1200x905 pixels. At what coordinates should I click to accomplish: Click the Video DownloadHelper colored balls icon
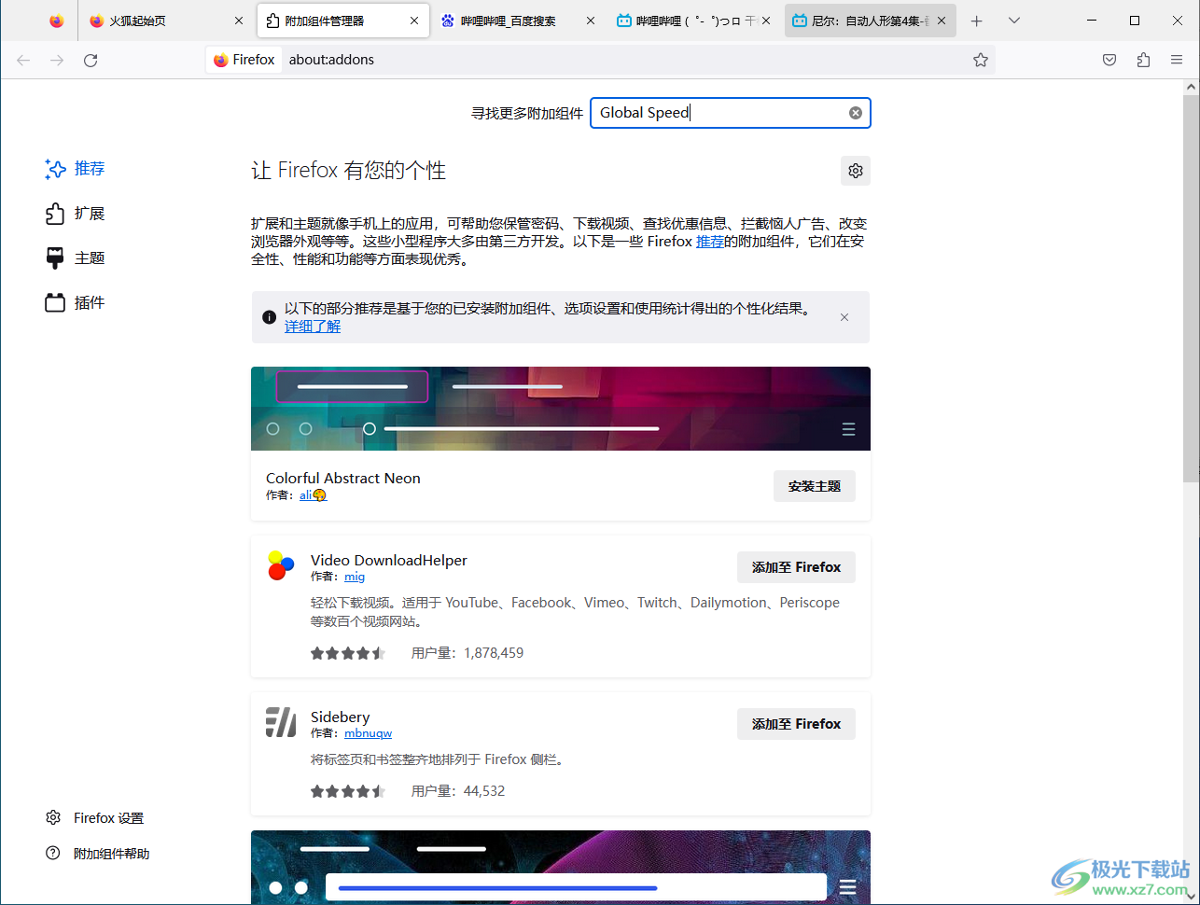[281, 565]
